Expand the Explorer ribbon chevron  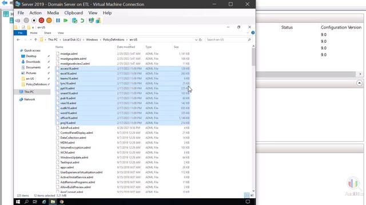coord(248,33)
